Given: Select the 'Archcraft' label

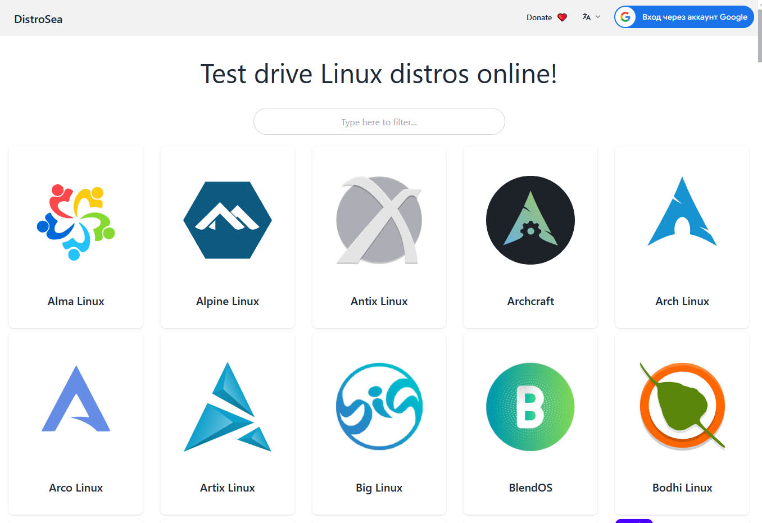Looking at the screenshot, I should pos(530,301).
